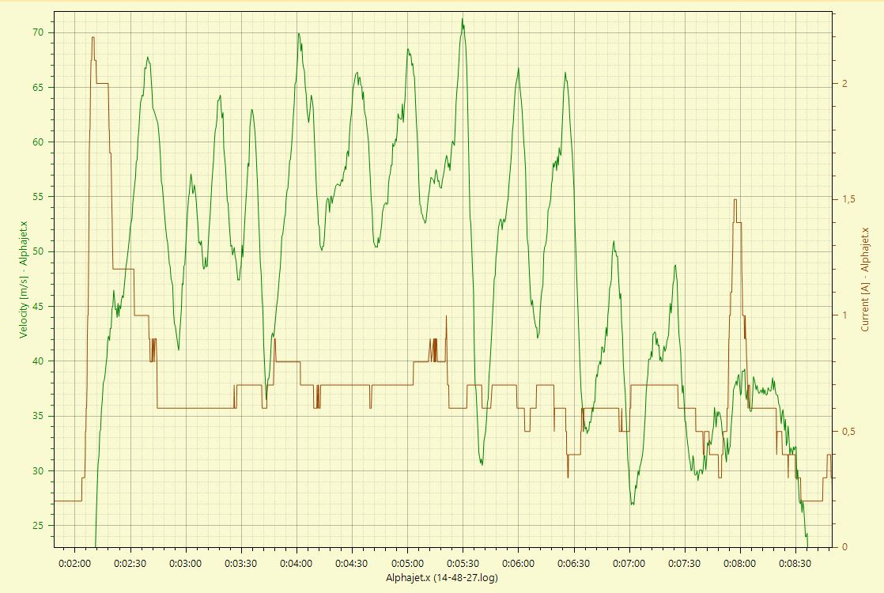Click the 0,5 current axis value
This screenshot has height=593, width=884.
848,431
